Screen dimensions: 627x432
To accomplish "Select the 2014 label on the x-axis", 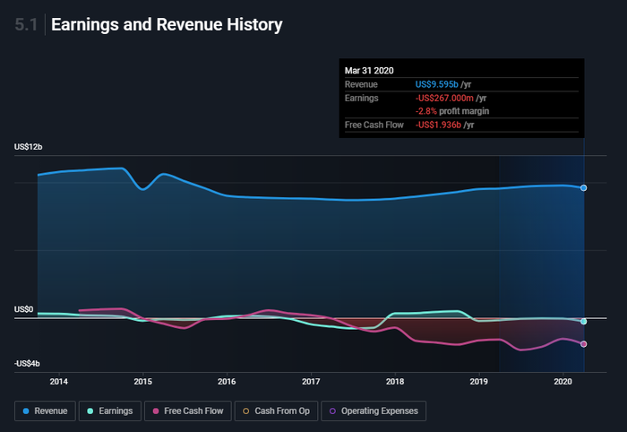I will pos(59,381).
